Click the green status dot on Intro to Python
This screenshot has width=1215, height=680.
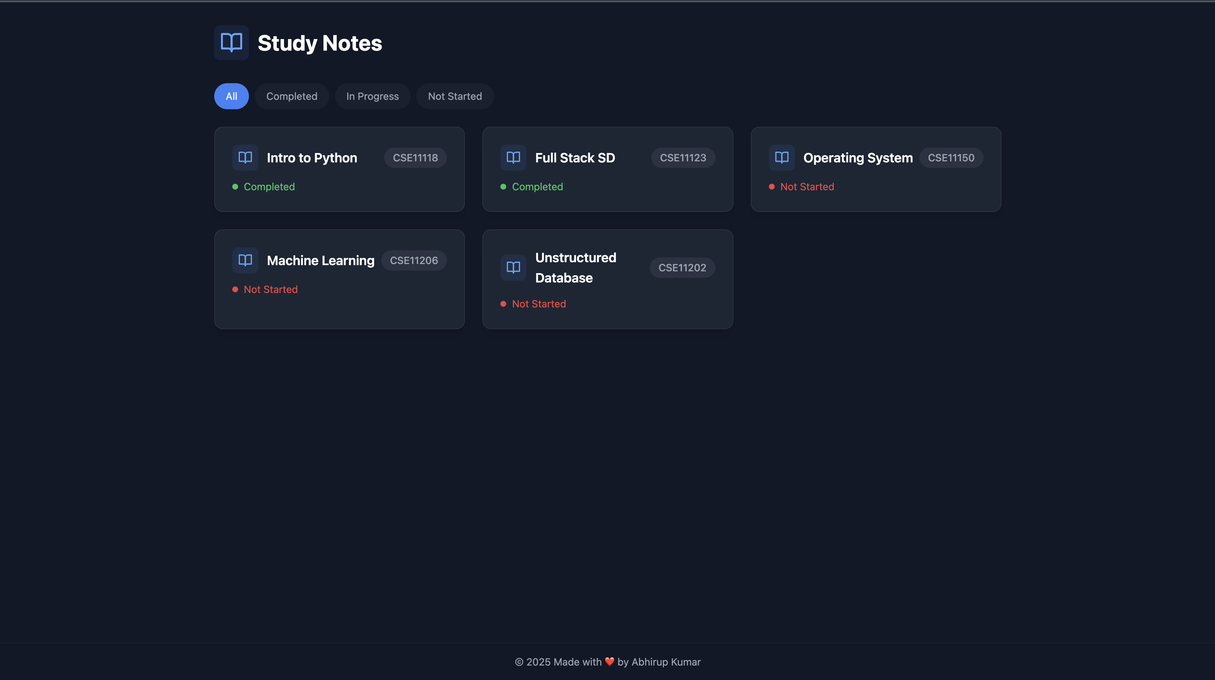(x=235, y=187)
